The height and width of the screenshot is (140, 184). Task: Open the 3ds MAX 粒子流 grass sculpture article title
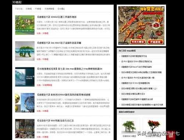tap(59, 43)
